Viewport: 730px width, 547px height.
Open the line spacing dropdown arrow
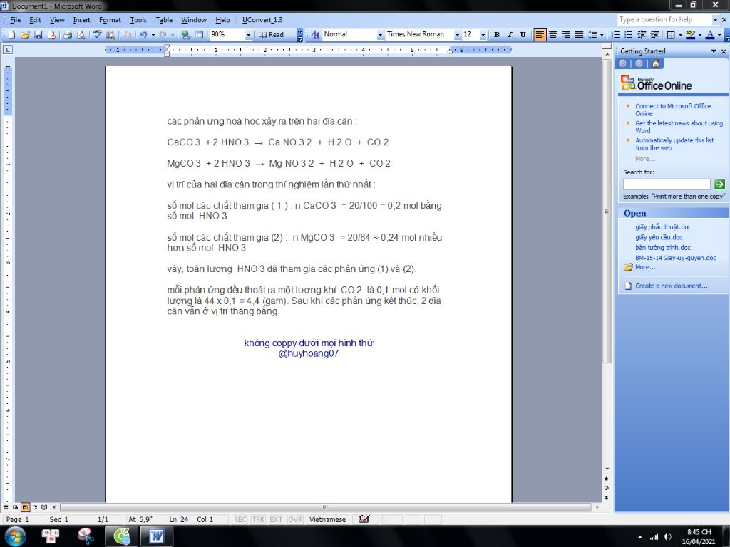[602, 35]
